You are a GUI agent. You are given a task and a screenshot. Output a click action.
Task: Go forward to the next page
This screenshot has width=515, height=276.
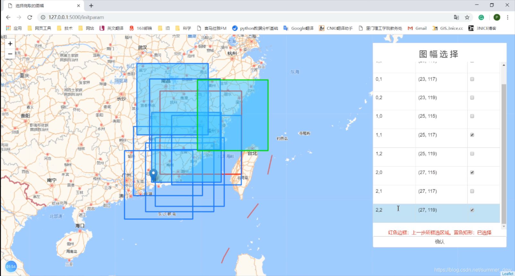[x=19, y=17]
